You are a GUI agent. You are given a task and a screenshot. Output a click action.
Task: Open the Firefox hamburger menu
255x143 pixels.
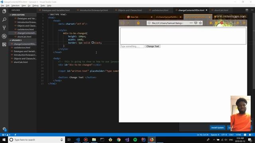tap(244, 23)
